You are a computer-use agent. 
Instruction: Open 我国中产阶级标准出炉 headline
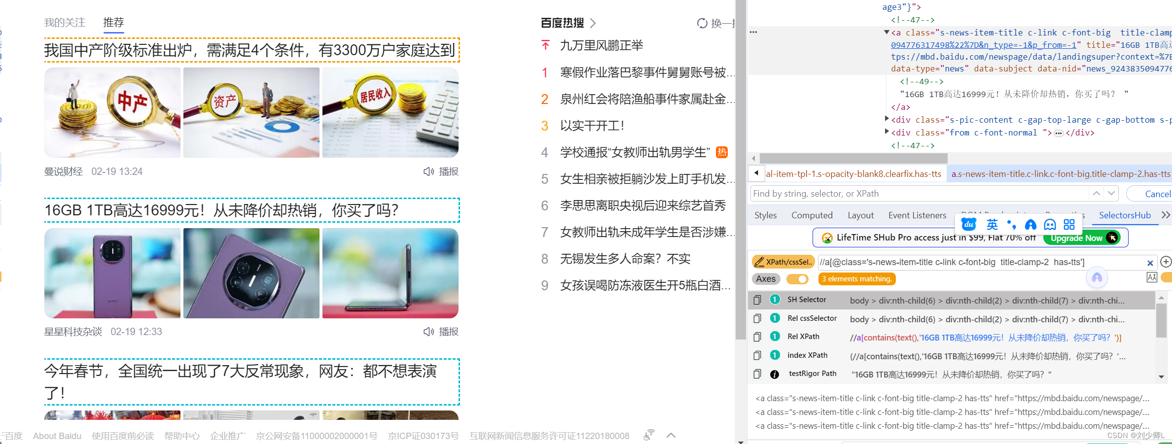coord(250,50)
